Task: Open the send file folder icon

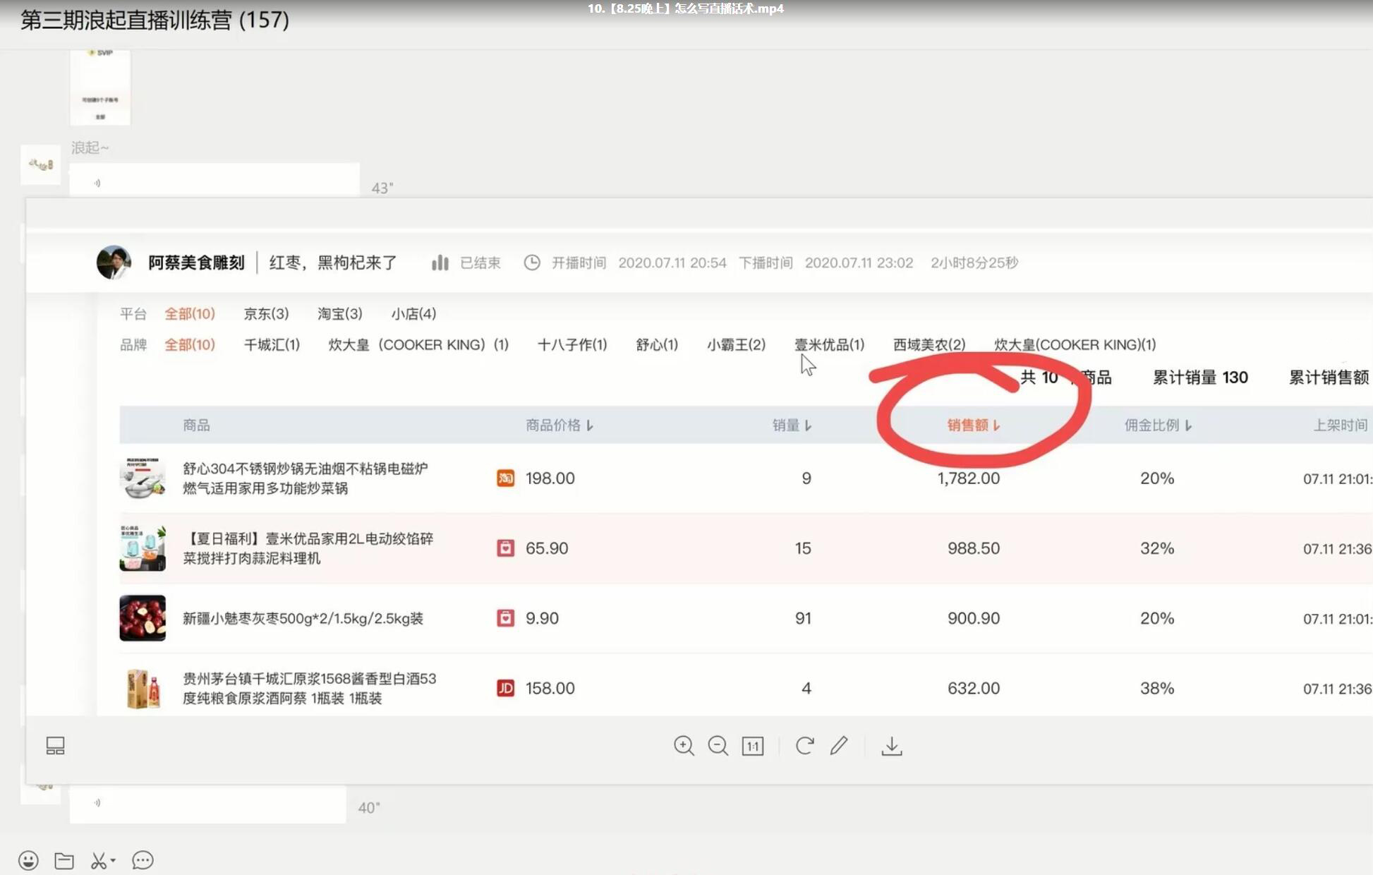Action: pos(64,860)
